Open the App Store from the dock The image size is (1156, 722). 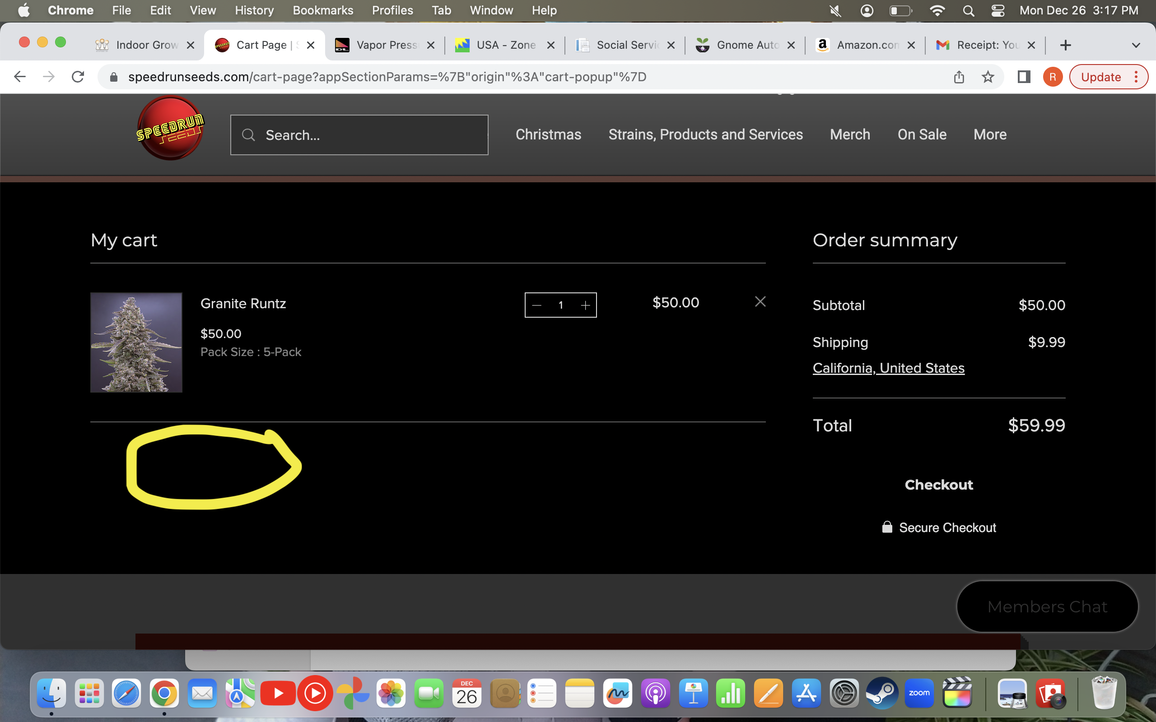pyautogui.click(x=806, y=694)
